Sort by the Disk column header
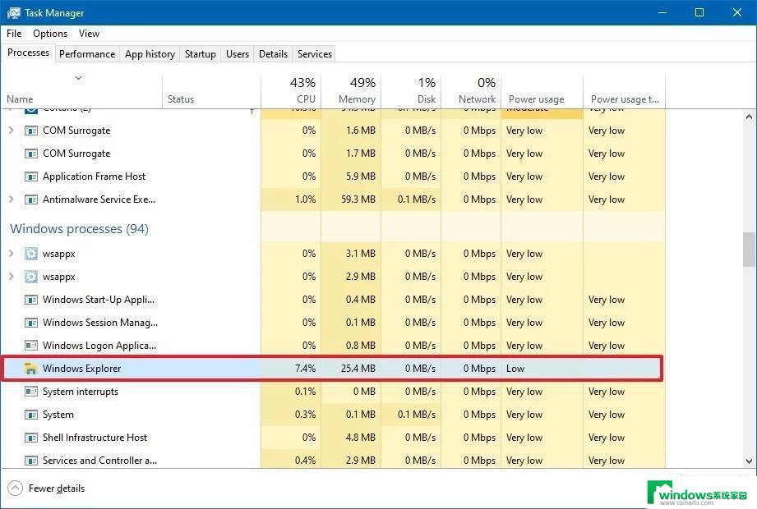 coord(411,90)
